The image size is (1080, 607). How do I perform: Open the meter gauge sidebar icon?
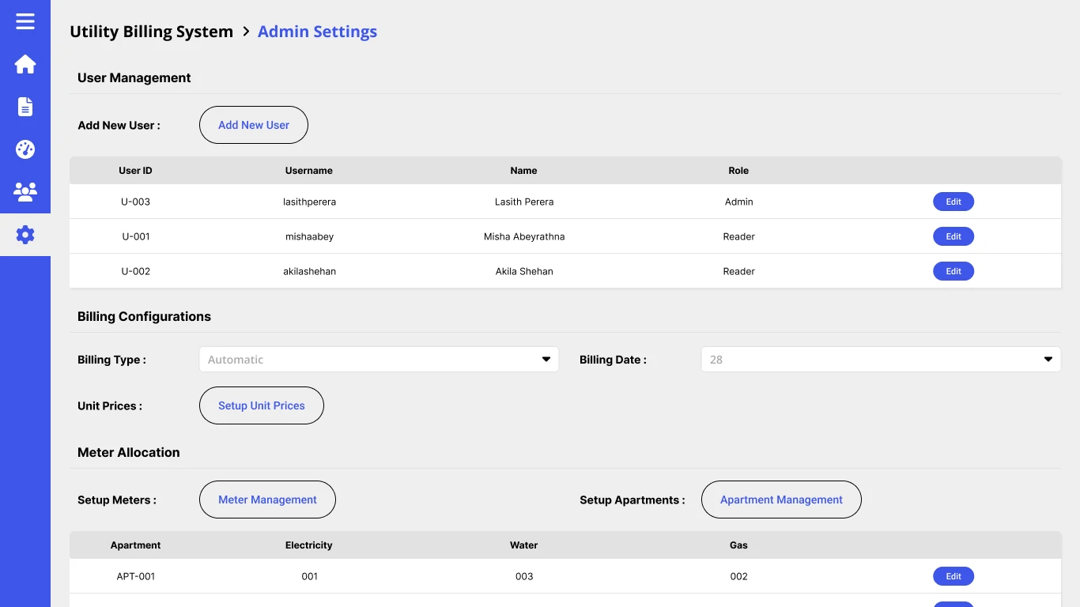pos(25,149)
